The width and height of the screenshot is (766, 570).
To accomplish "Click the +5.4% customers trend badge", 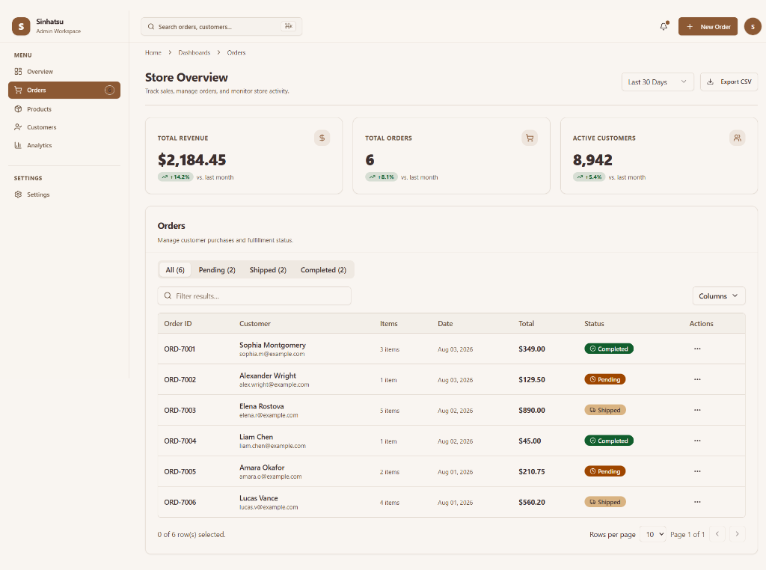I will 589,177.
